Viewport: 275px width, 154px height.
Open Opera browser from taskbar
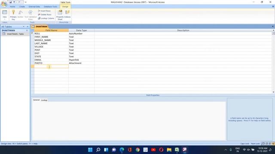161,150
